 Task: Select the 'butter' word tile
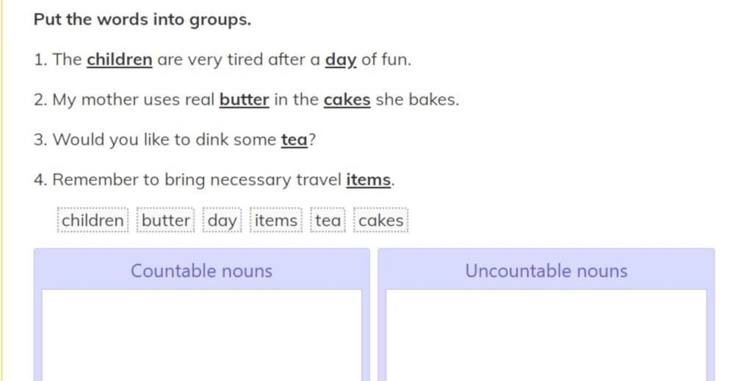pyautogui.click(x=165, y=220)
